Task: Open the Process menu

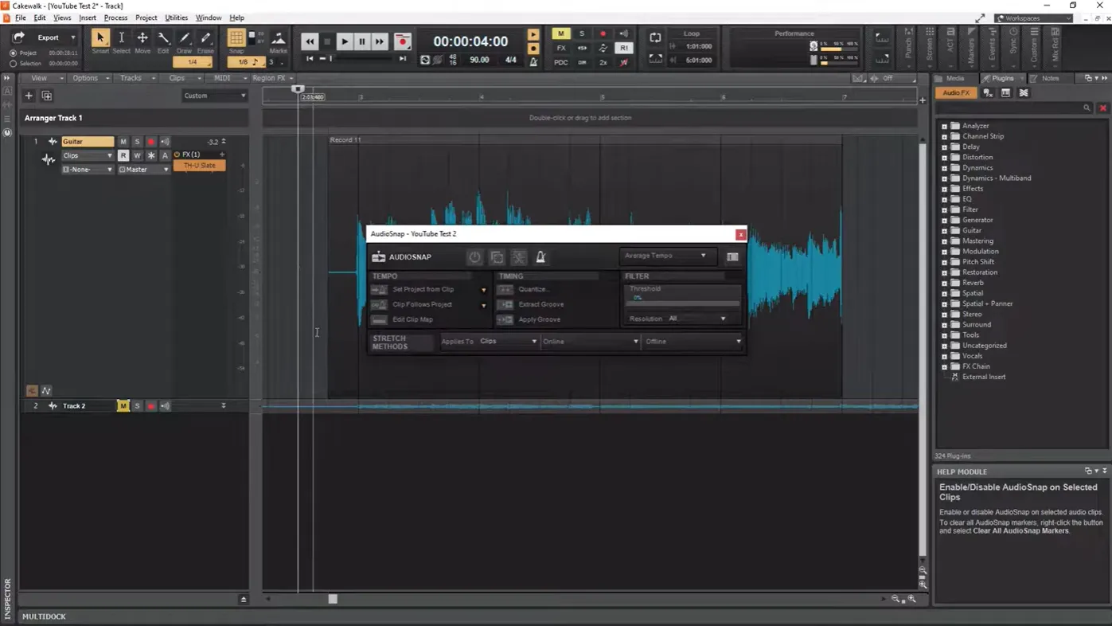Action: click(115, 18)
